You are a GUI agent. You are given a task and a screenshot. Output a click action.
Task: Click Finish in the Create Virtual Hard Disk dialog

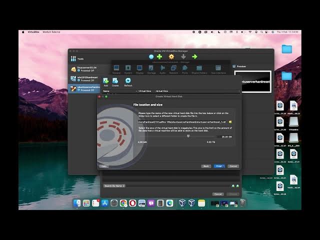[219, 166]
